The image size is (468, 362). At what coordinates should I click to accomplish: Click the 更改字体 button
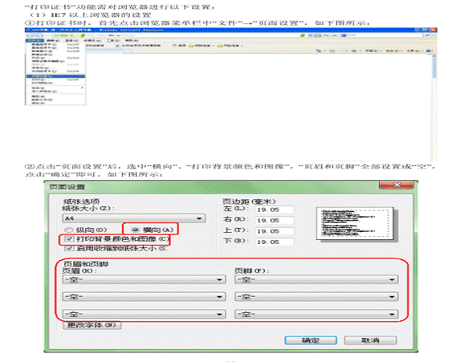[x=92, y=325]
